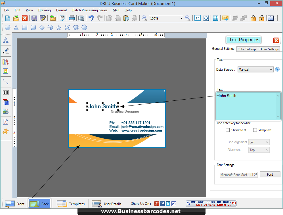Select the five-point Star shape tool
Image resolution: width=283 pixels, height=215 pixels.
click(59, 27)
